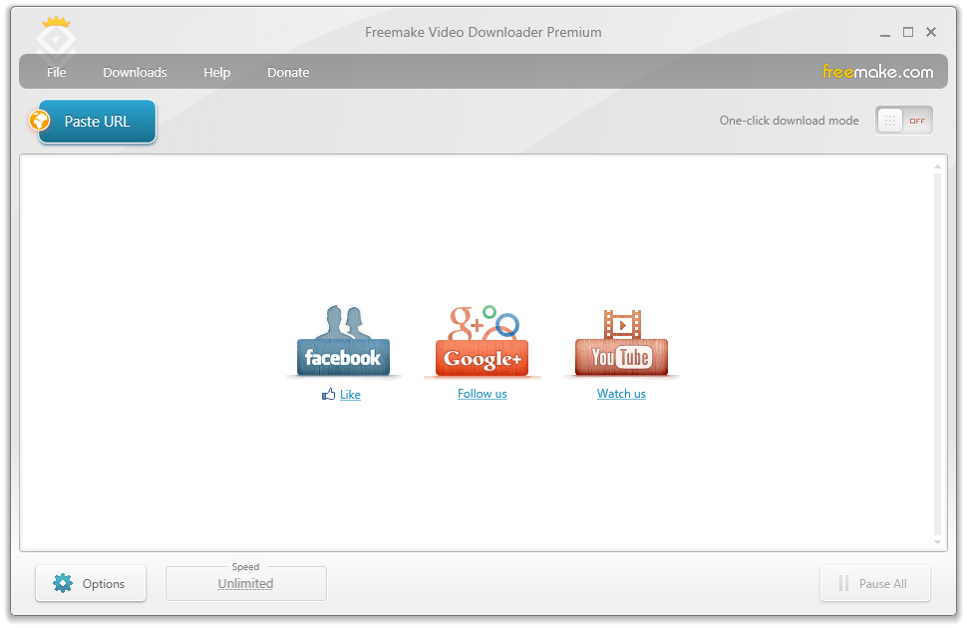Viewport: 967px width, 628px height.
Task: Open the Downloads menu
Action: 135,72
